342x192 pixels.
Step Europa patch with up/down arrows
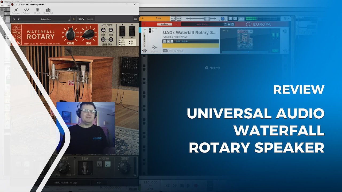point(225,24)
